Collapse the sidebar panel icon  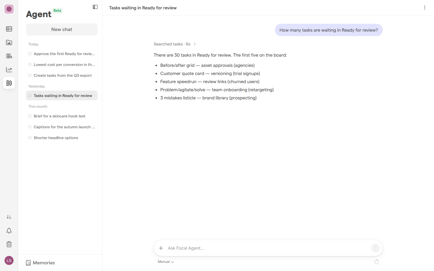click(x=95, y=7)
